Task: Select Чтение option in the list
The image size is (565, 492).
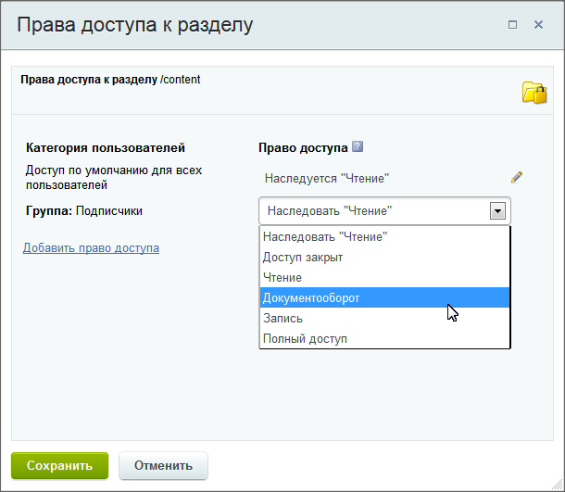Action: point(384,278)
